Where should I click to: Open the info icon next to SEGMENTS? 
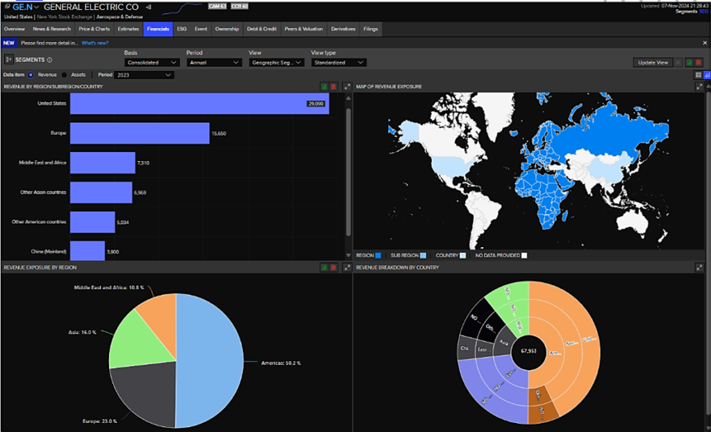[49, 60]
